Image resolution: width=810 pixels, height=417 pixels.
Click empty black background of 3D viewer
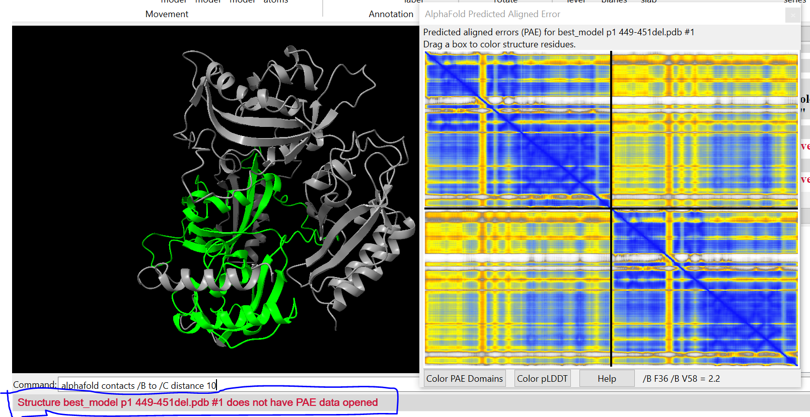pyautogui.click(x=76, y=151)
